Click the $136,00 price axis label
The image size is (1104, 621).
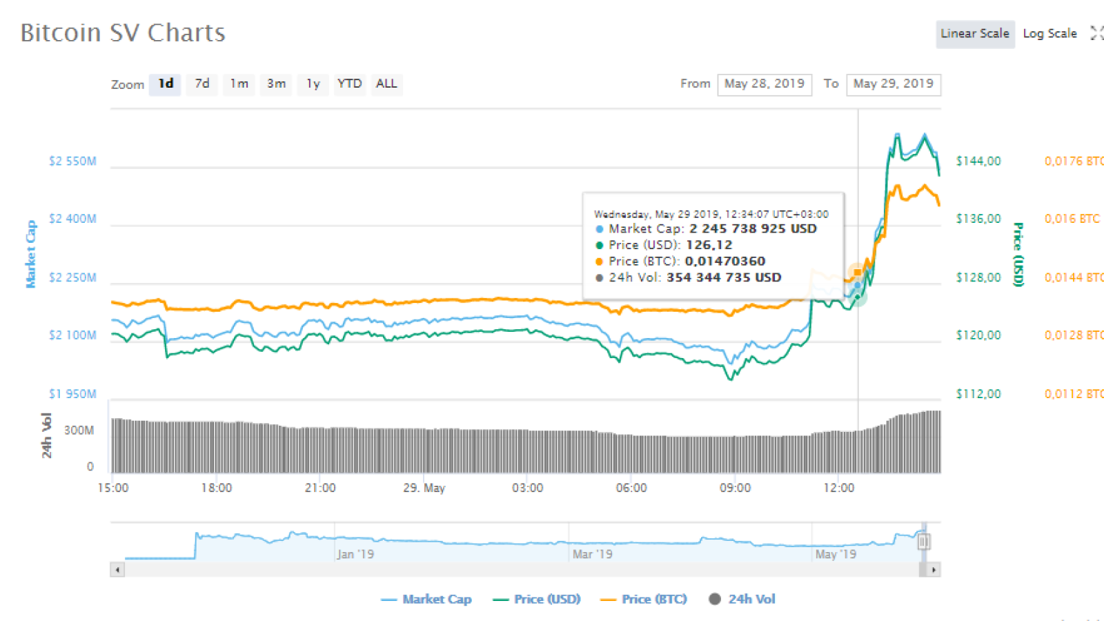coord(978,219)
